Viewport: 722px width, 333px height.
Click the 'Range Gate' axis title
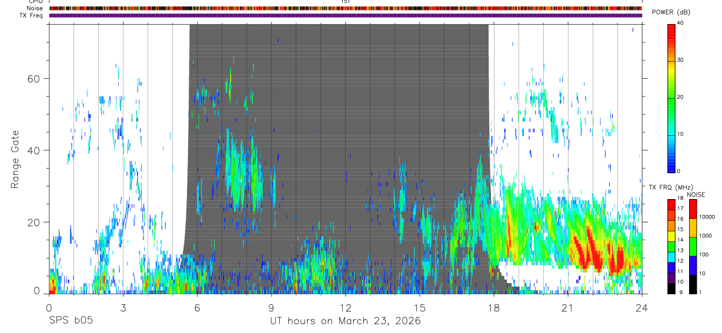click(x=15, y=159)
